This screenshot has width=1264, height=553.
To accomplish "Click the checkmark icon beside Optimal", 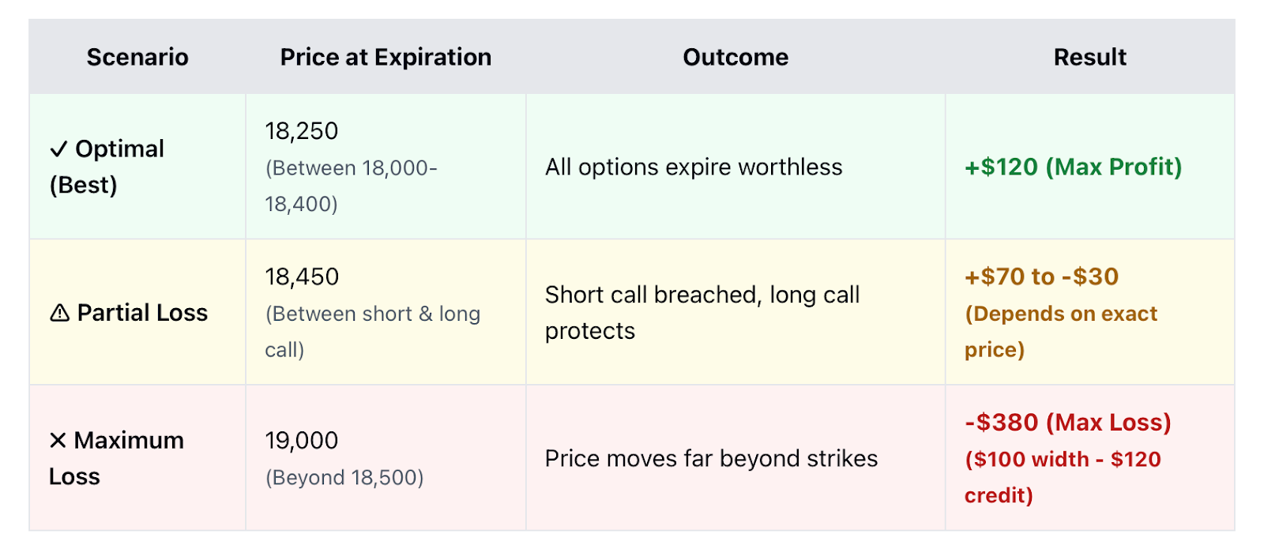I will (59, 149).
